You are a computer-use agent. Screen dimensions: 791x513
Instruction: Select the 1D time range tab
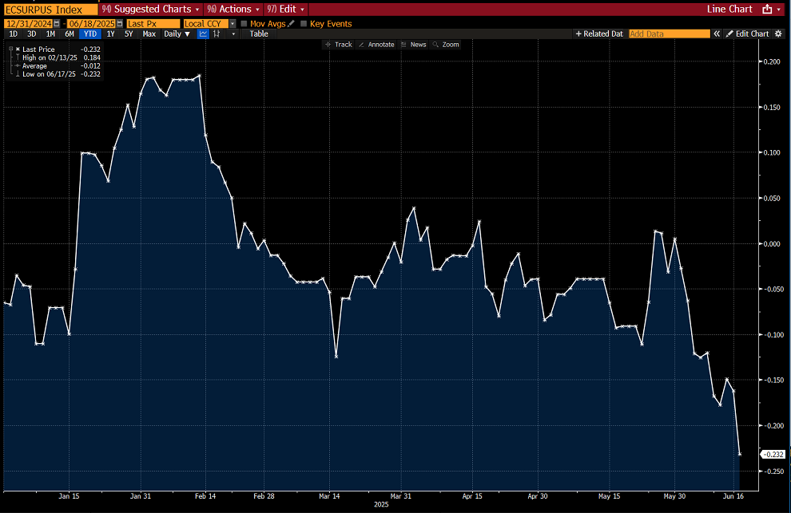(13, 34)
